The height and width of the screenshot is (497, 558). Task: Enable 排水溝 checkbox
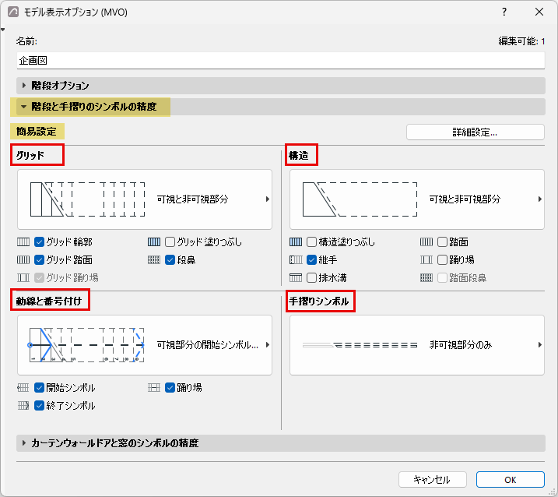pos(311,277)
